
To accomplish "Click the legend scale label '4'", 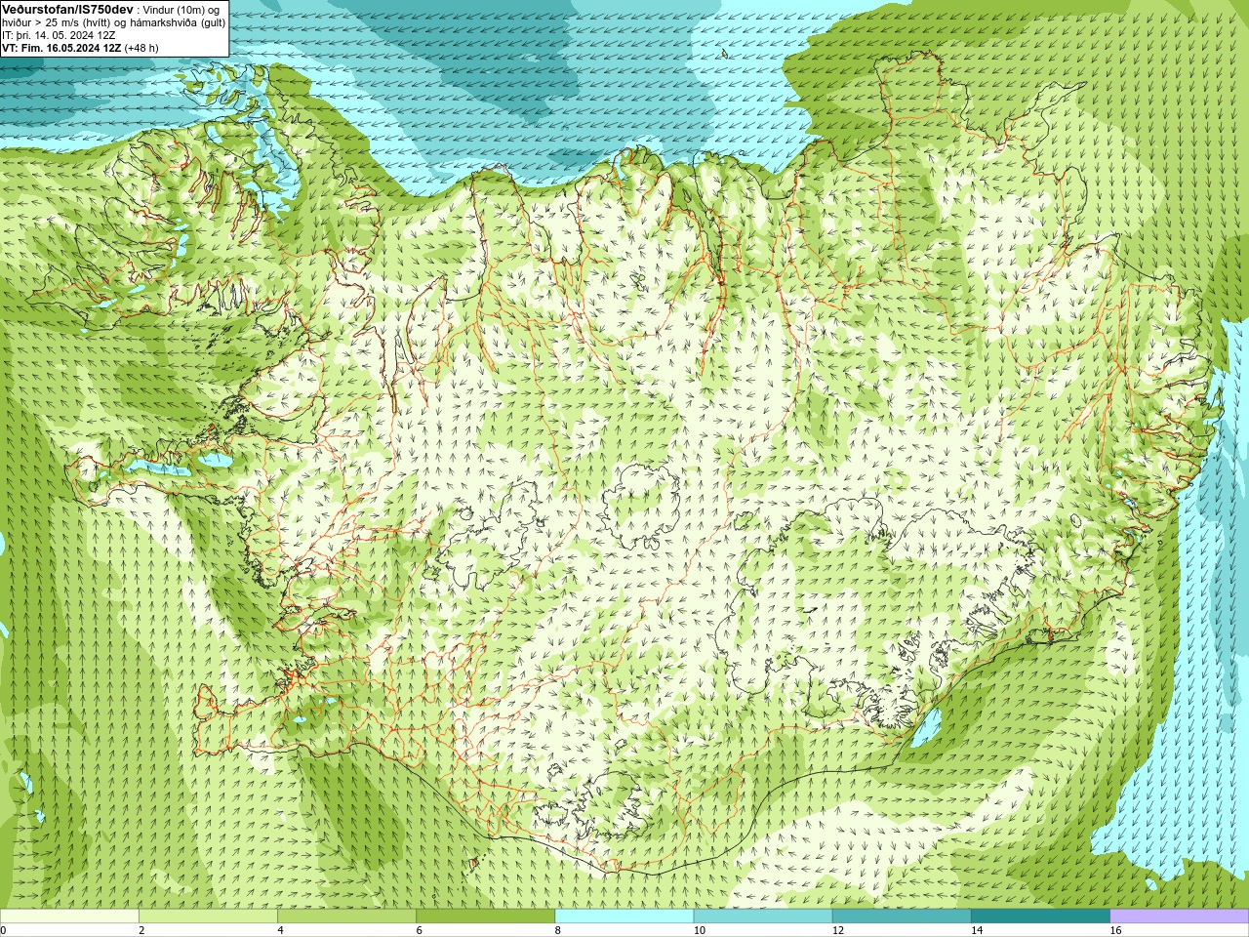I will (280, 930).
